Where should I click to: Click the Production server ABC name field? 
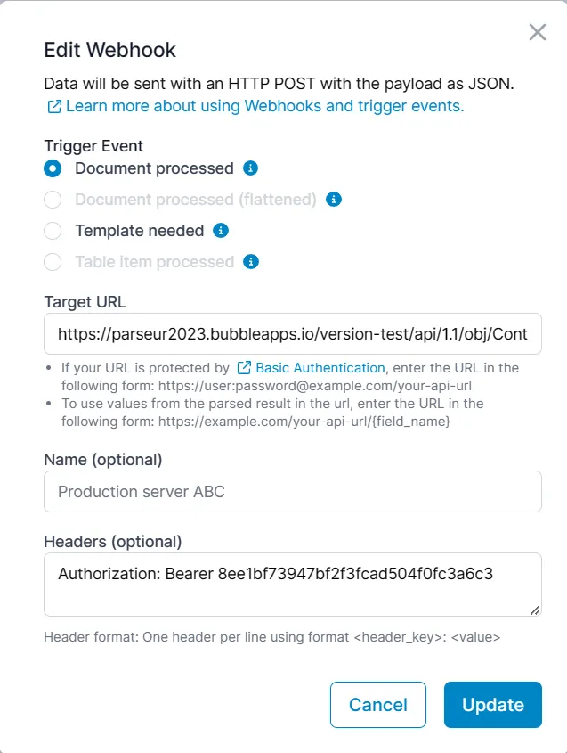coord(292,491)
